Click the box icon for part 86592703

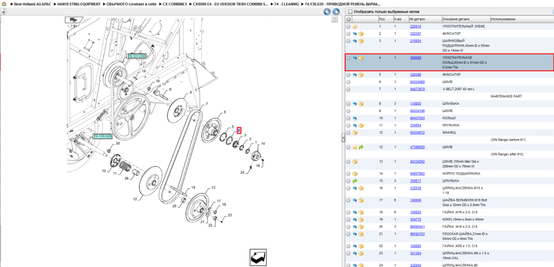(x=361, y=234)
